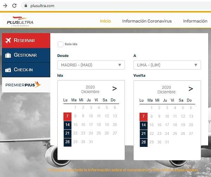The width and height of the screenshot is (211, 177).
Task: Select the Gestionar tab
Action: [x=26, y=55]
